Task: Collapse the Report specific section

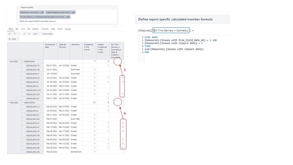Action: click(20, 8)
